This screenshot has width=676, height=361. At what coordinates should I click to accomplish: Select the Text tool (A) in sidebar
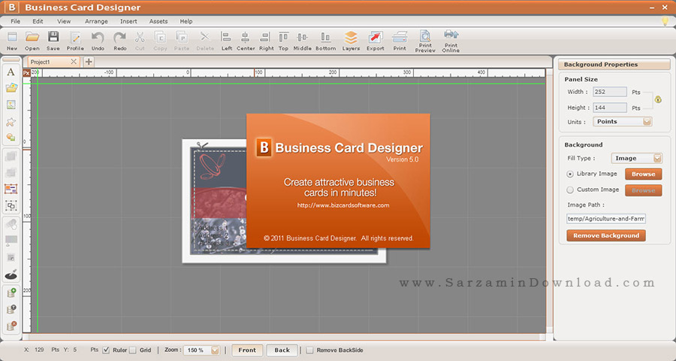point(11,72)
